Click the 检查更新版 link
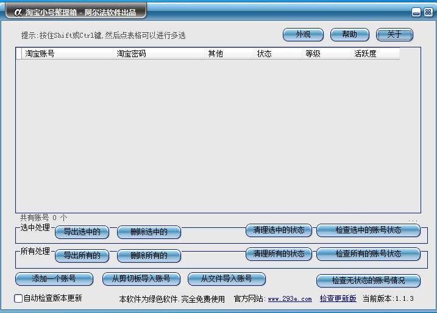 338,298
